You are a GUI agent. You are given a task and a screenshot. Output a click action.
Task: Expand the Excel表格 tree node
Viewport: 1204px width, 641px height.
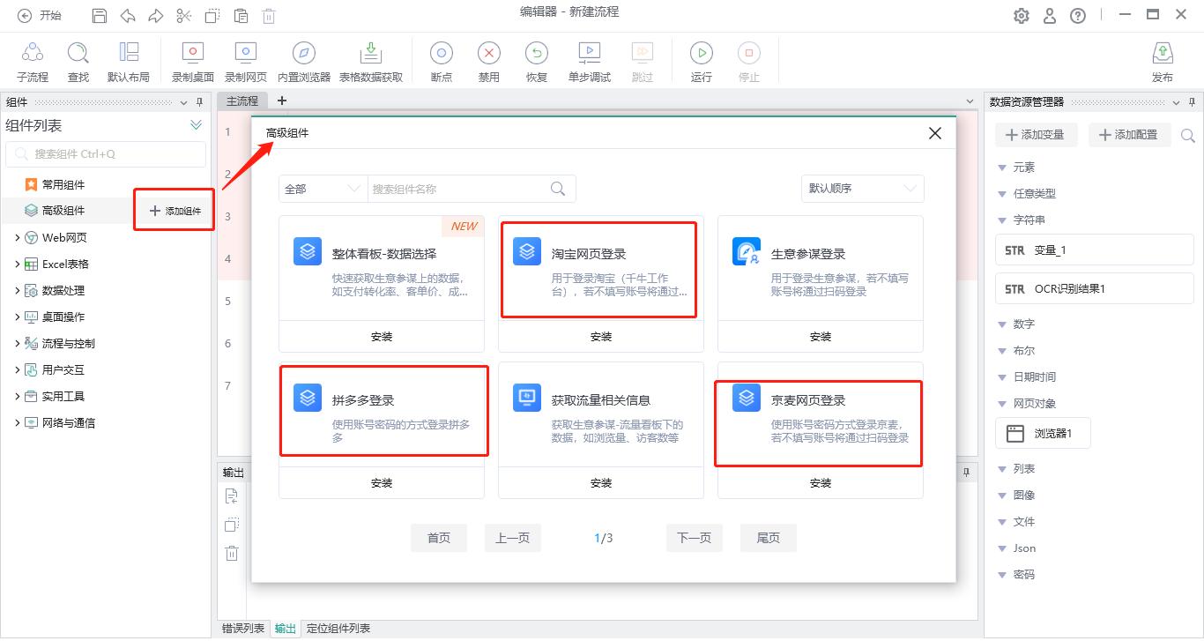pyautogui.click(x=18, y=264)
